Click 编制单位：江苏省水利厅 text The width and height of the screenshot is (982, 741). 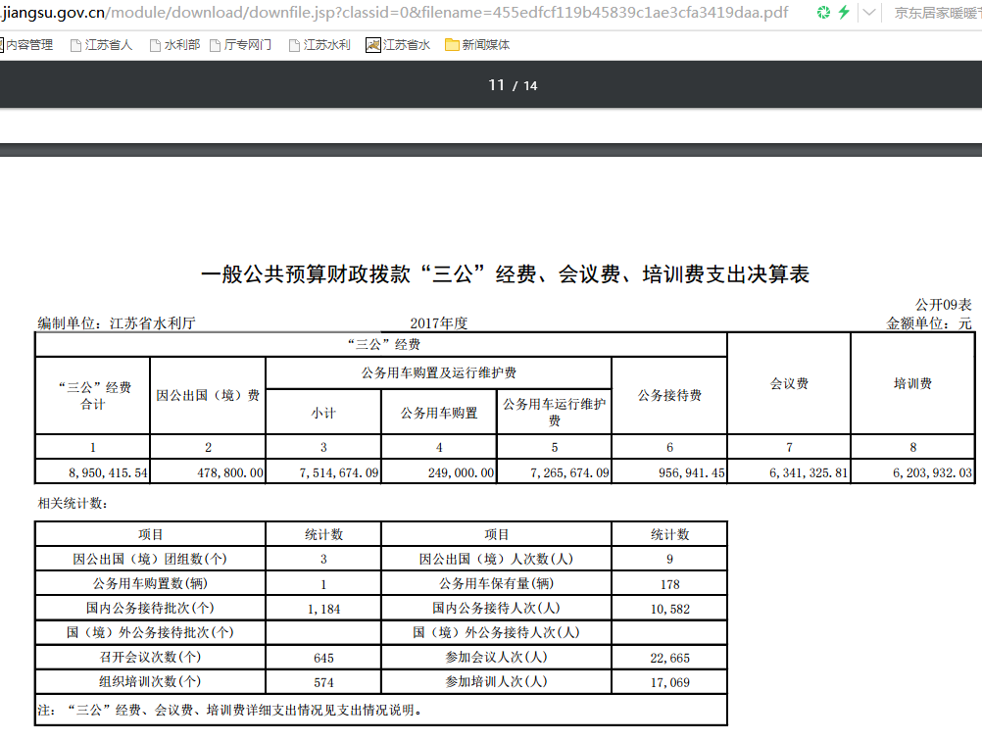117,323
